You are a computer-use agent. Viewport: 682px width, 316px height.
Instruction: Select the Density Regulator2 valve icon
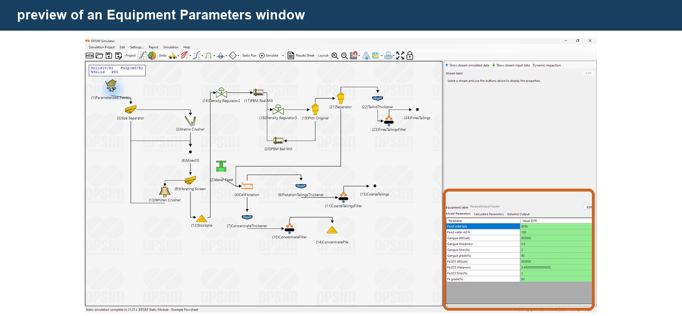coord(222,92)
